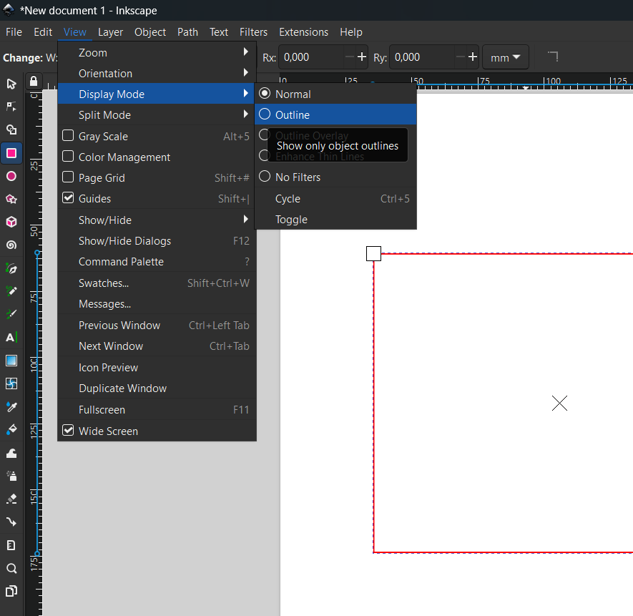Open the Object menu
Viewport: 633px width, 616px height.
point(150,32)
